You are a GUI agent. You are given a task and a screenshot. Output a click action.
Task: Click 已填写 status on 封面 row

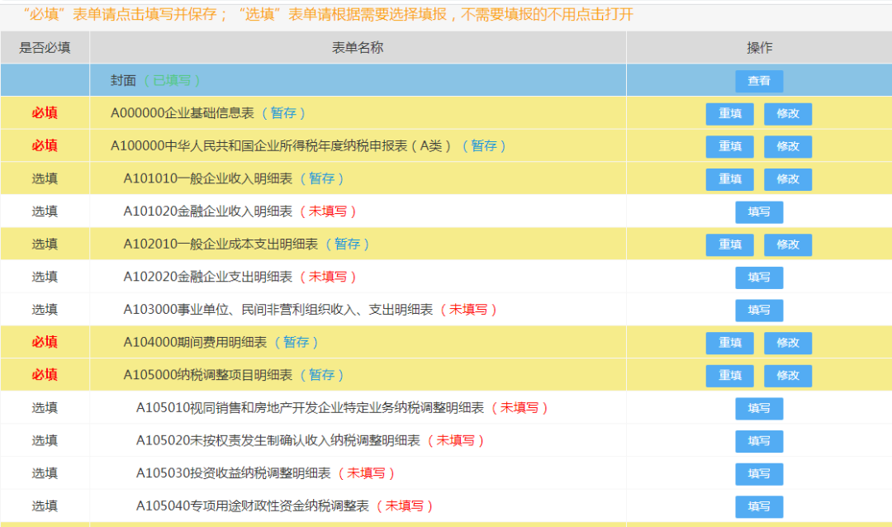point(172,80)
